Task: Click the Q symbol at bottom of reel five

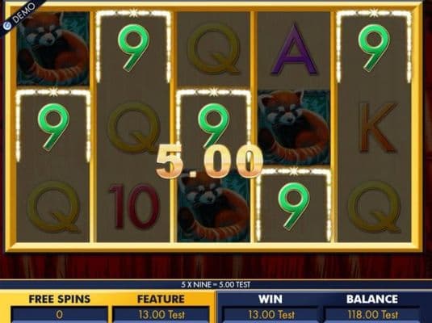Action: click(x=375, y=208)
